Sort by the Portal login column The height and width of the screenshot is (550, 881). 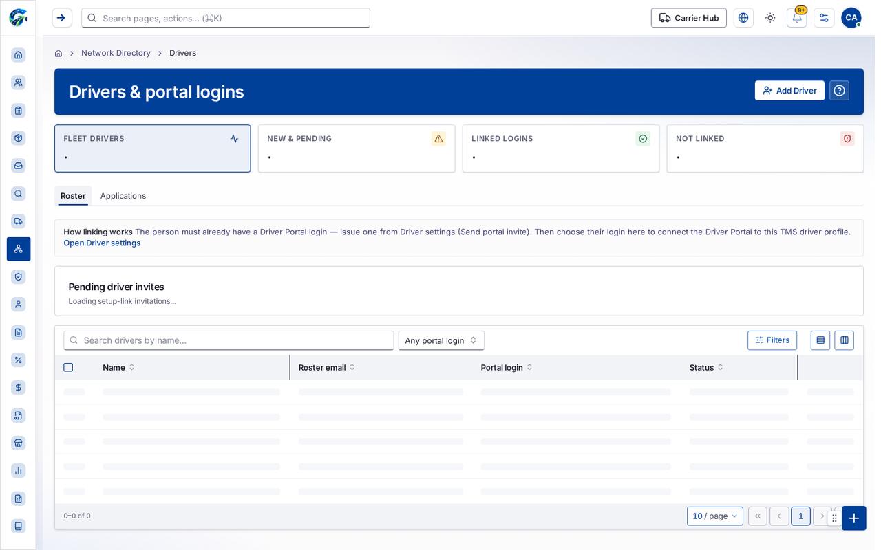point(507,368)
